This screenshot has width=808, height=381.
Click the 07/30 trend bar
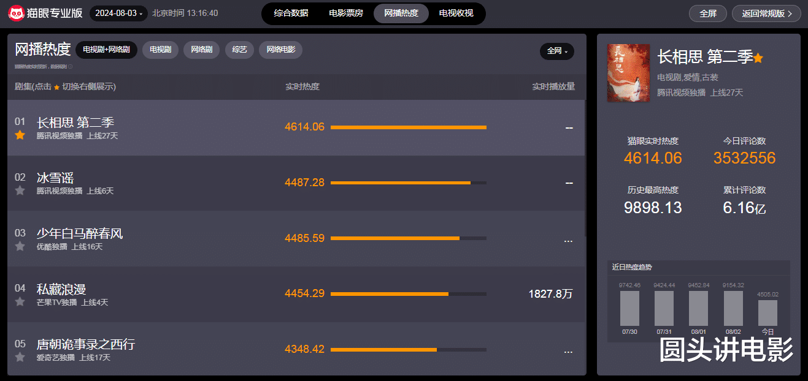[x=629, y=308]
